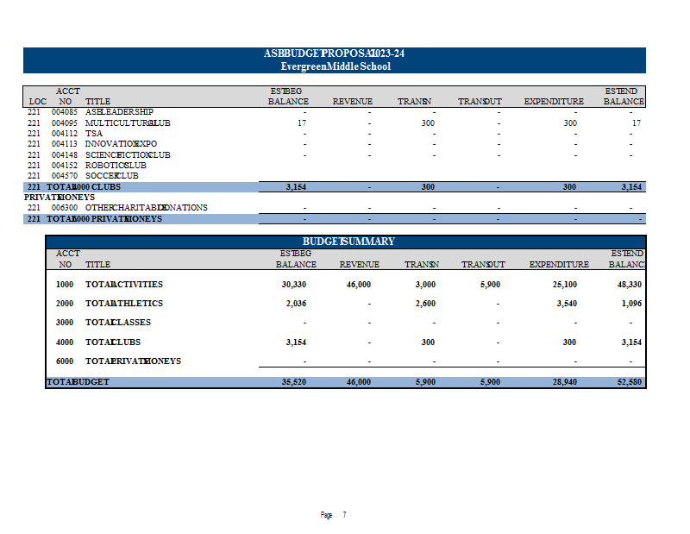Click the 1,096 ending balance value

631,304
